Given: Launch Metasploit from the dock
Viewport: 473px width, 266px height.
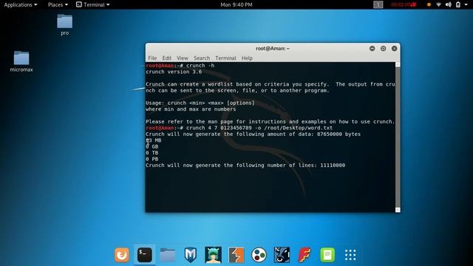Looking at the screenshot, I should coord(191,255).
